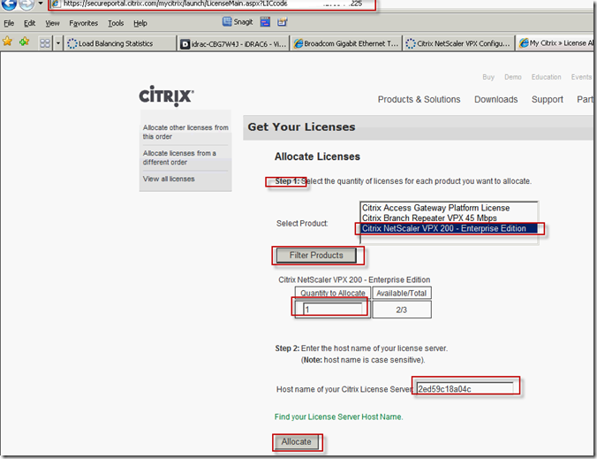
Task: Click Allocate licenses from a different order
Action: [179, 157]
